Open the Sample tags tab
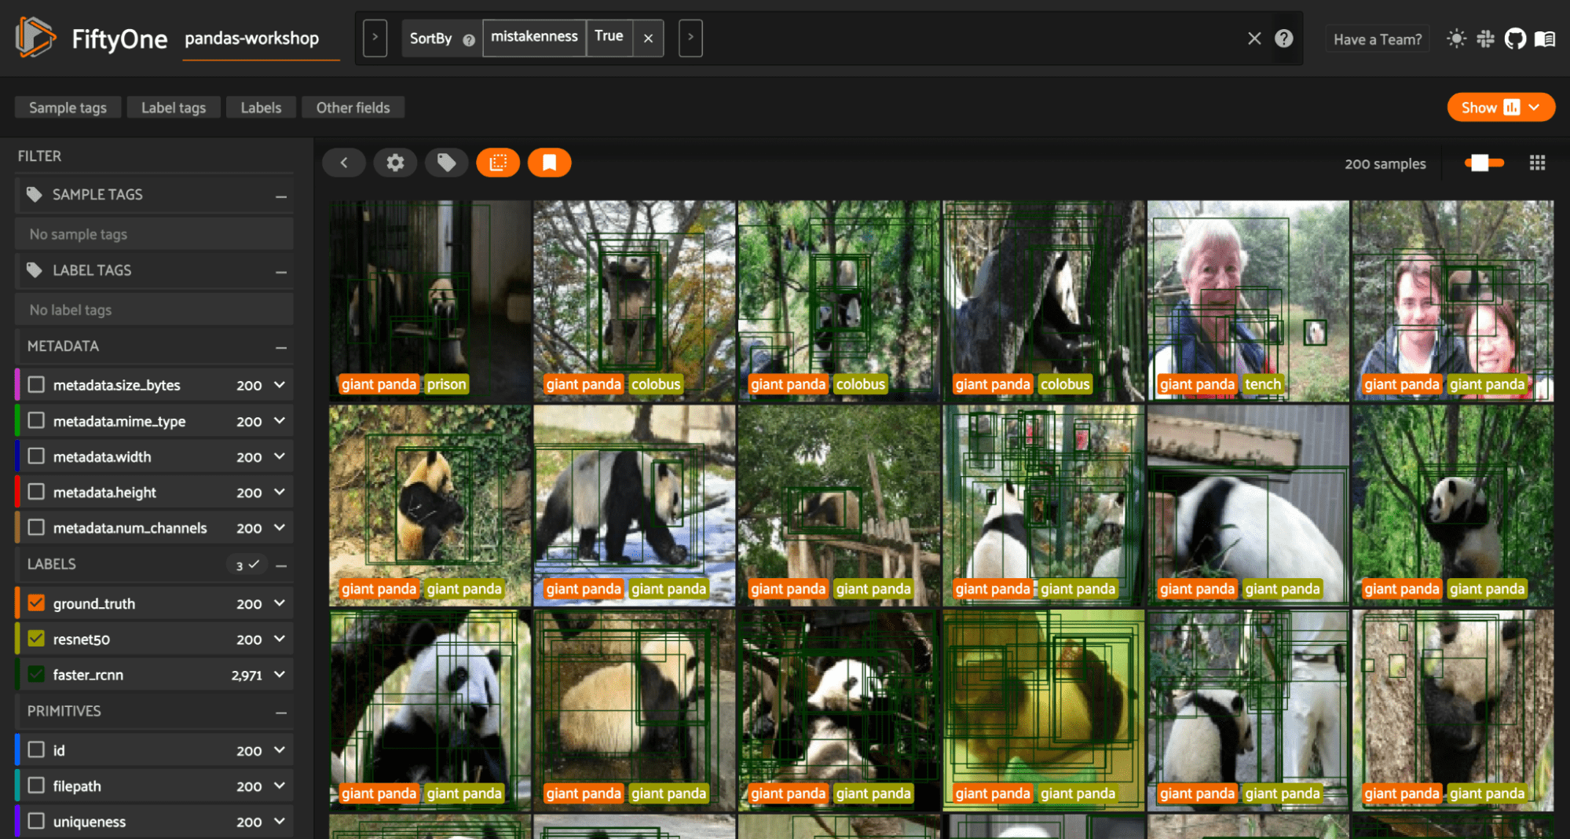1570x839 pixels. pyautogui.click(x=68, y=108)
